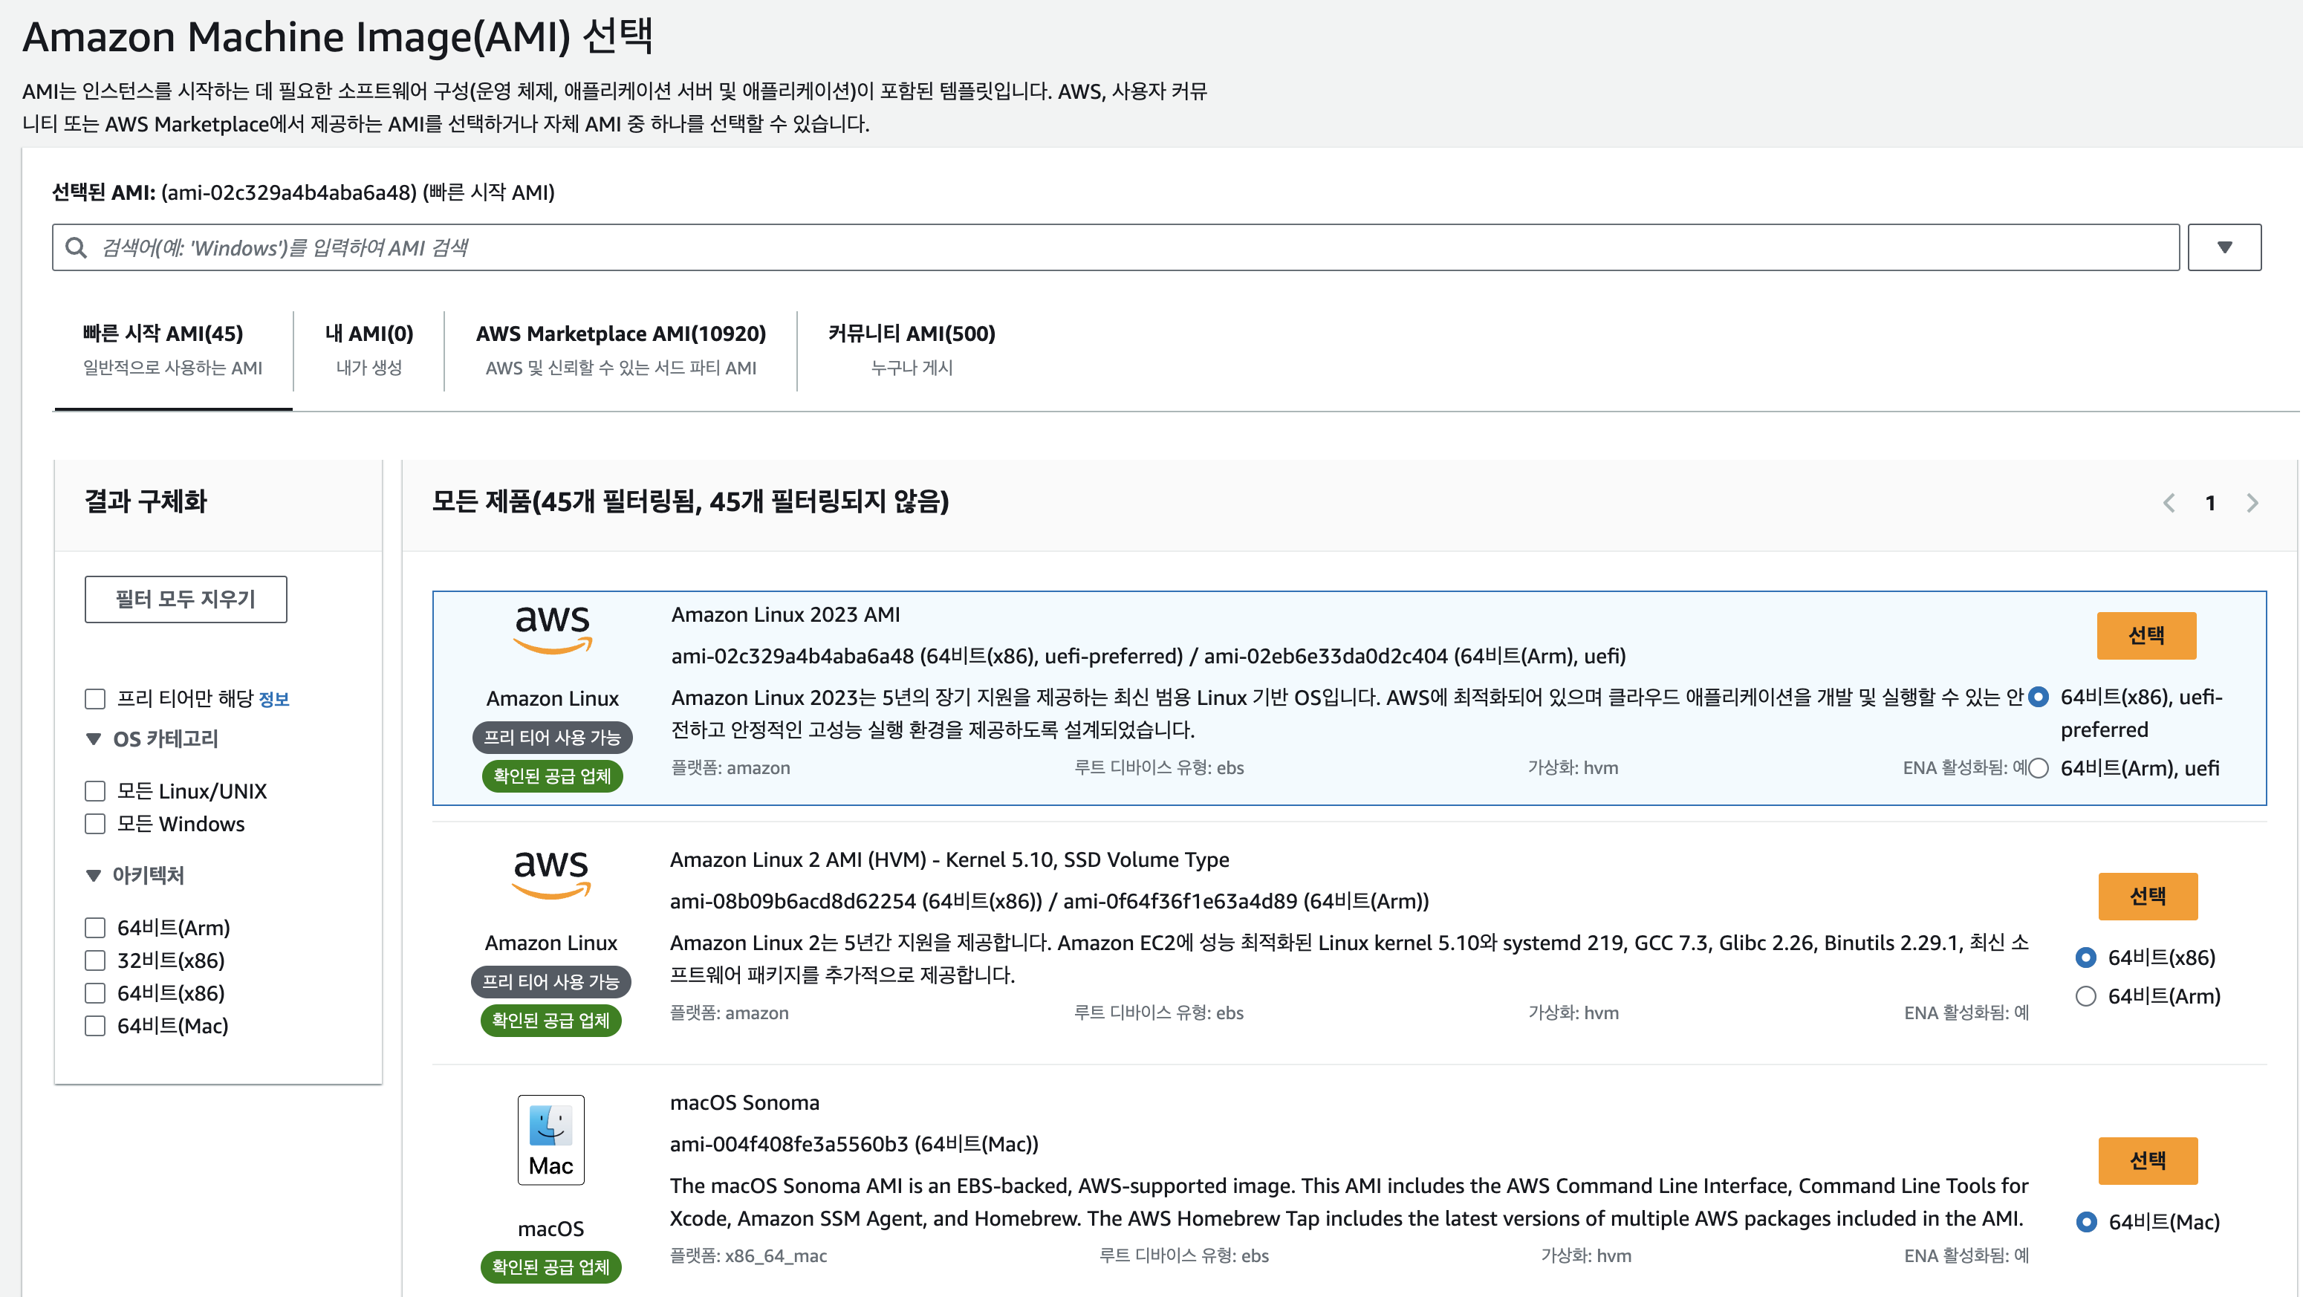Click 필터 모두 지우기 button
2303x1297 pixels.
pyautogui.click(x=186, y=599)
